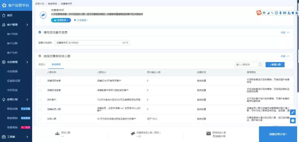Click the 运营计划名称 input field

(92, 43)
